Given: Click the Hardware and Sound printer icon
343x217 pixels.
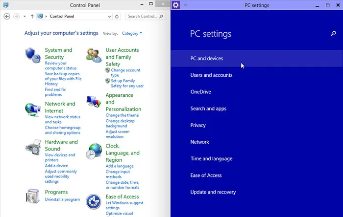Looking at the screenshot, I should (x=32, y=146).
